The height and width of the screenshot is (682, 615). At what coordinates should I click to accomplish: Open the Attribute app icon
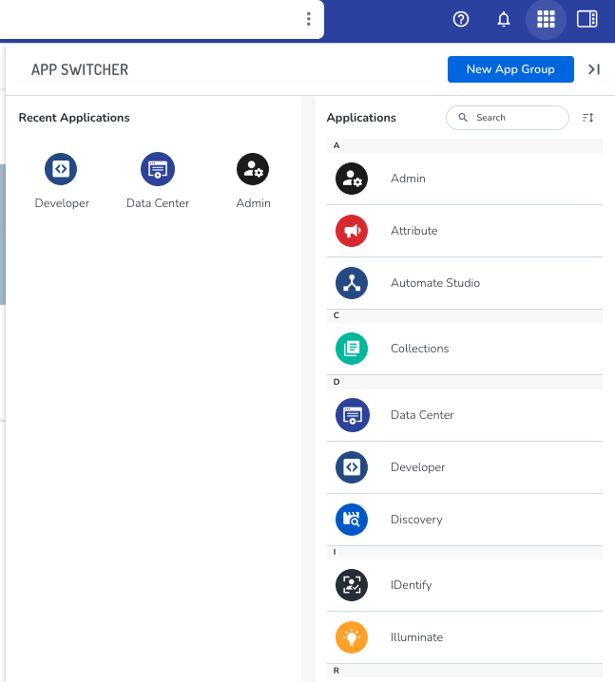click(352, 231)
